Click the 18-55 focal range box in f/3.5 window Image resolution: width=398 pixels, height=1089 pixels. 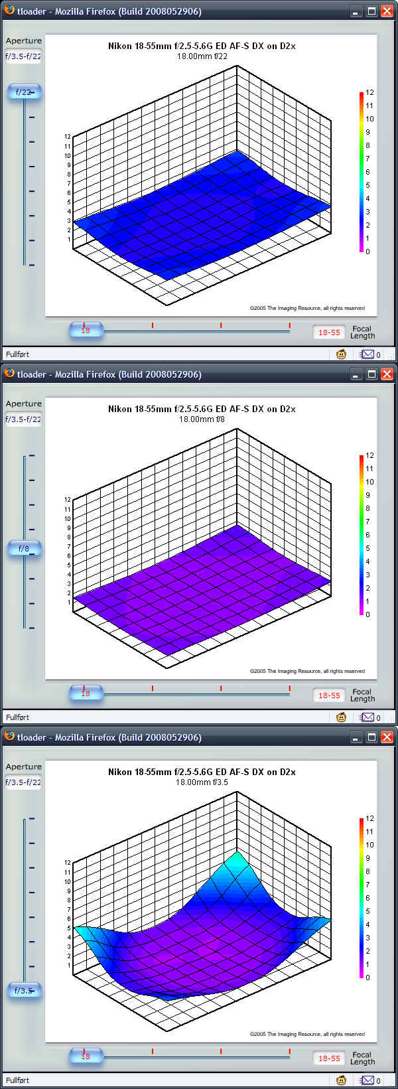pyautogui.click(x=329, y=1058)
